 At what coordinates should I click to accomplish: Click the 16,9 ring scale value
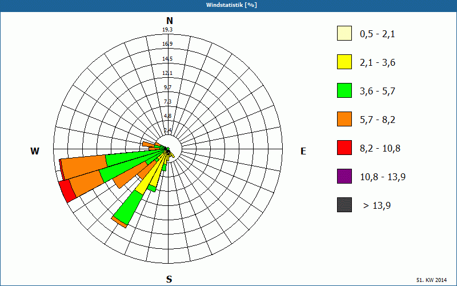click(x=167, y=44)
